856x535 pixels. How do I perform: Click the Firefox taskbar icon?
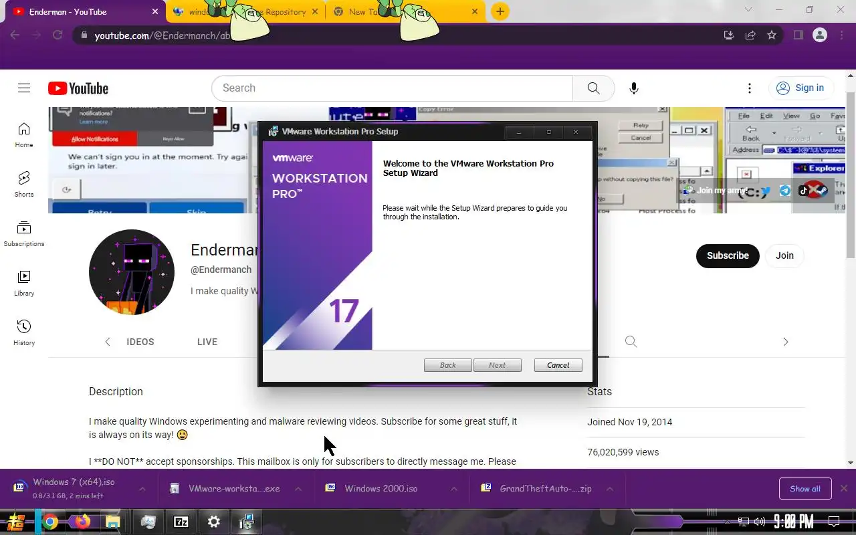point(82,522)
